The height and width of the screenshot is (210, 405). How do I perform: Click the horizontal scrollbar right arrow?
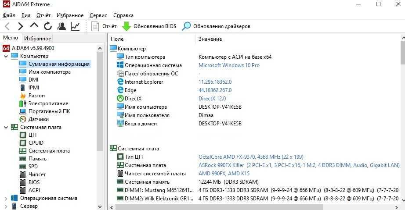397,207
